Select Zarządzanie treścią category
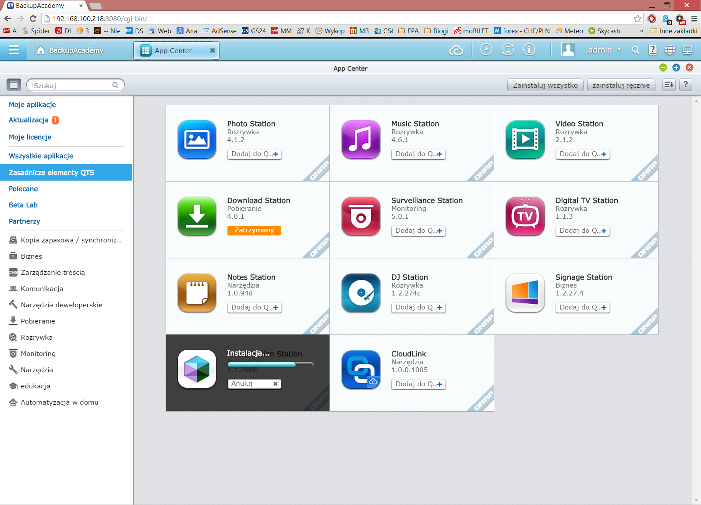Screen dimensions: 701x505 [47, 273]
